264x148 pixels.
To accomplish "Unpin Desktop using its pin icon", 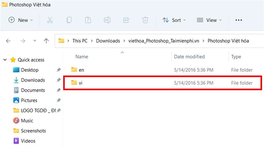I will click(59, 70).
